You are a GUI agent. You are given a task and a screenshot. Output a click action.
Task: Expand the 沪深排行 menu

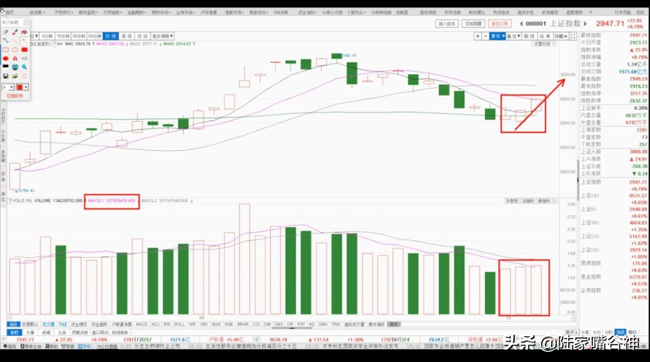pyautogui.click(x=64, y=12)
